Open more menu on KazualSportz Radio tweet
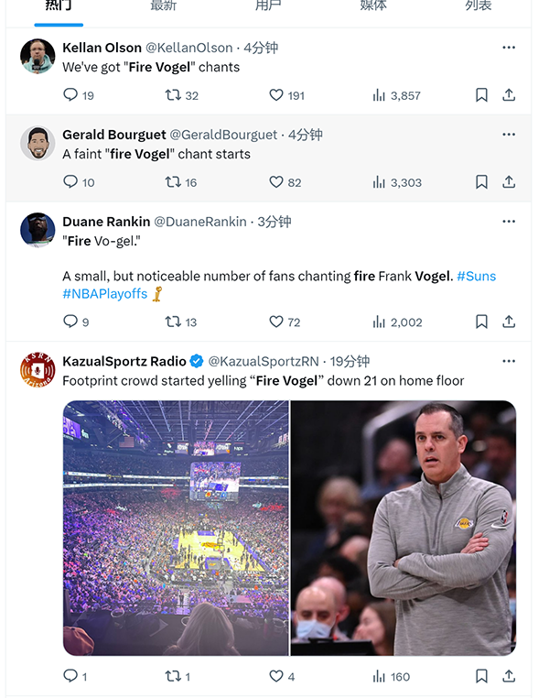 tap(509, 361)
